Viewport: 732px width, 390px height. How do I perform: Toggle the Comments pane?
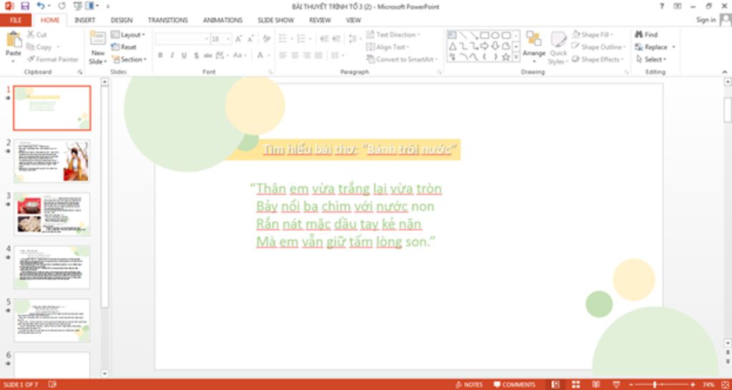515,384
